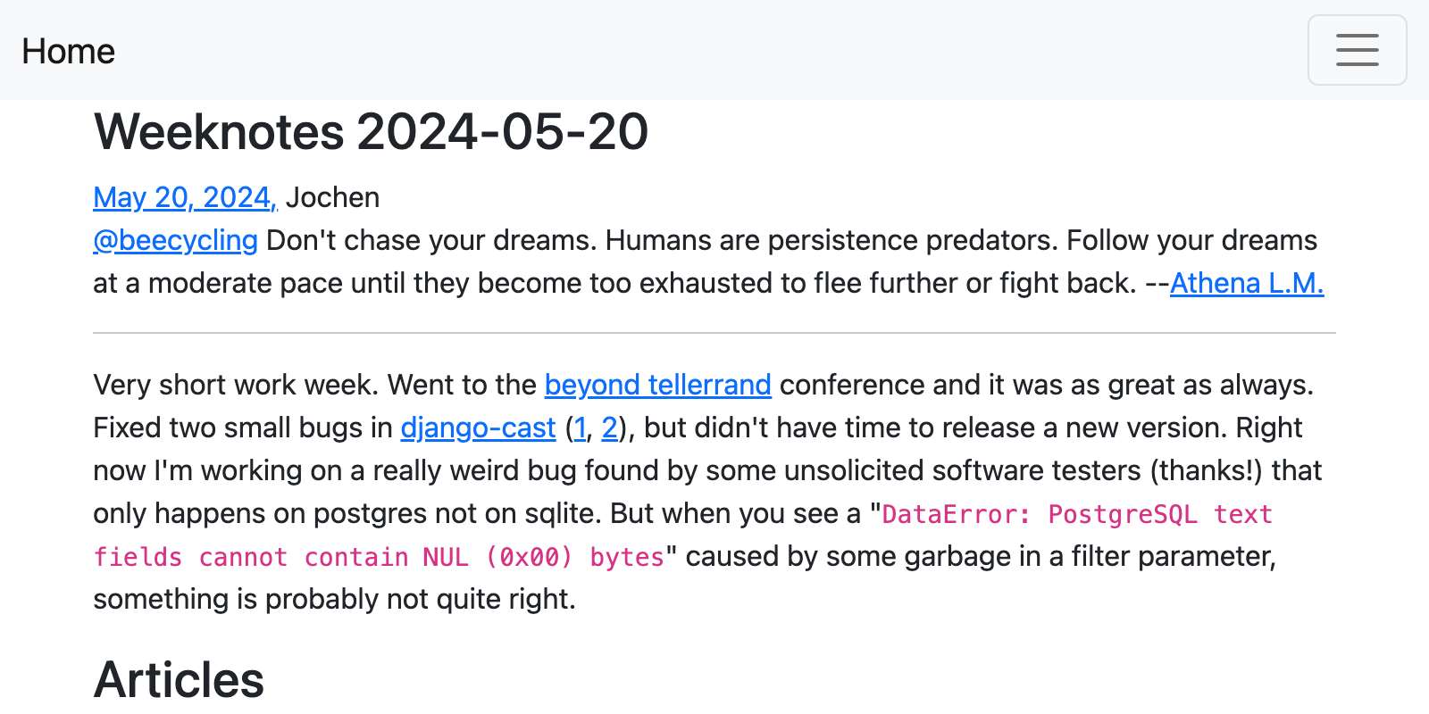The width and height of the screenshot is (1429, 714).
Task: Open the May 20, 2024 date link
Action: [x=185, y=197]
